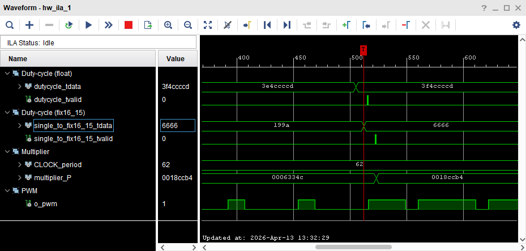Run trigger immediate double-arrow button
526x251 pixels.
108,25
